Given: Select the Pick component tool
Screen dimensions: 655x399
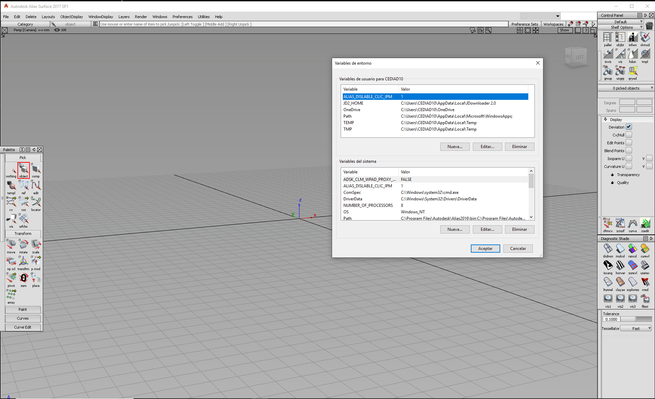Looking at the screenshot, I should coord(36,170).
